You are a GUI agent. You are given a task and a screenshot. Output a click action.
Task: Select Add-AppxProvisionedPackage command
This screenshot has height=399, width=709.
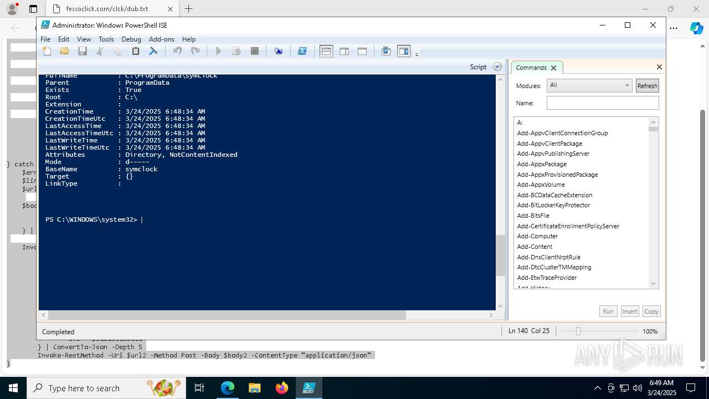[x=557, y=175]
